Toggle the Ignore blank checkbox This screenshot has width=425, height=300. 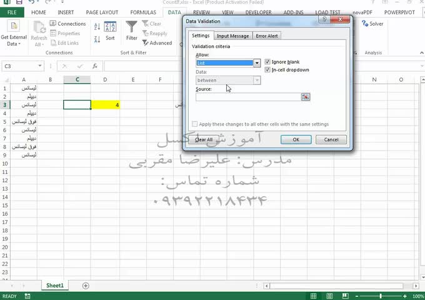coord(267,62)
